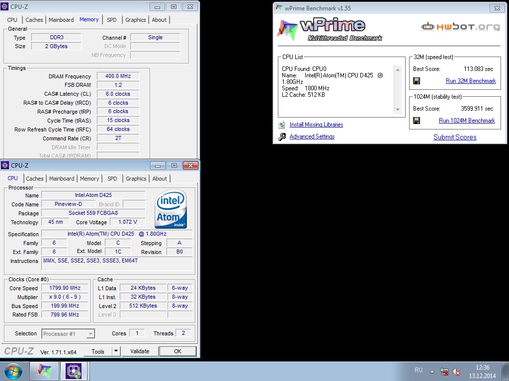
Task: Click the lower CPU-Z window title icon
Action: pos(5,165)
